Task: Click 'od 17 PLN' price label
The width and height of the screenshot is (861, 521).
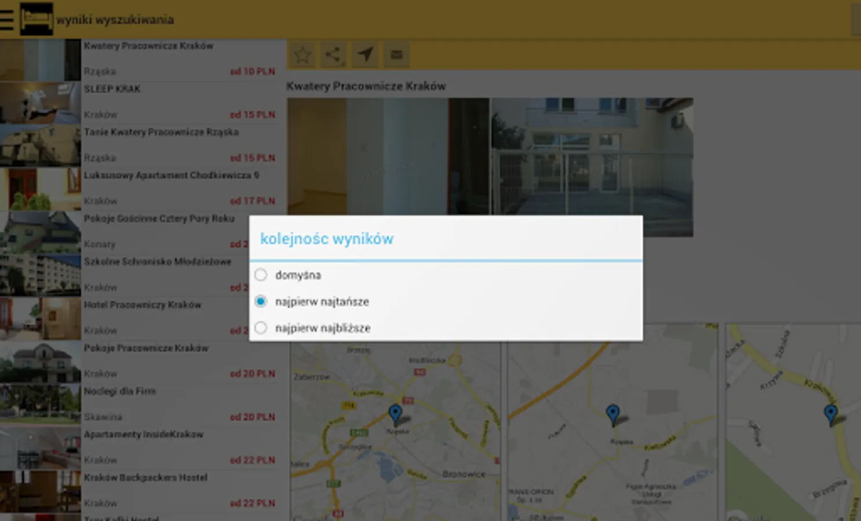Action: pyautogui.click(x=253, y=201)
